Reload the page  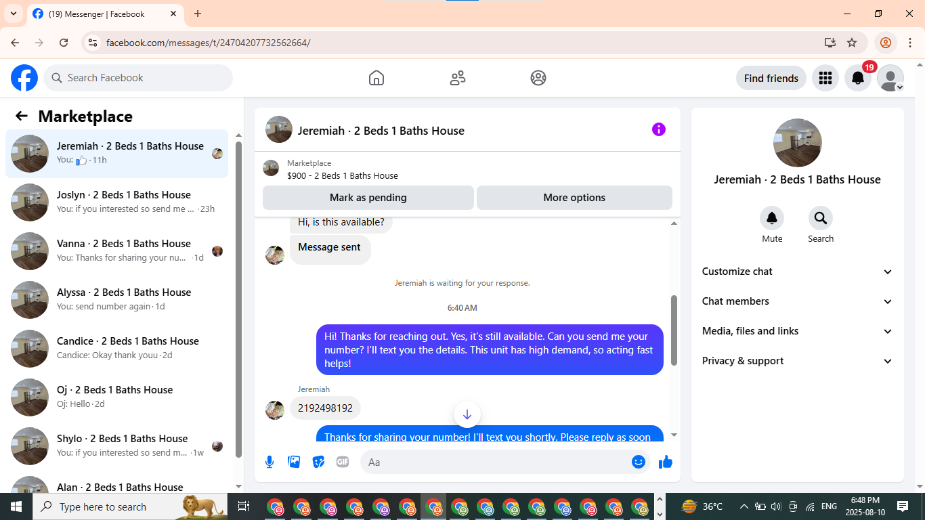click(64, 43)
